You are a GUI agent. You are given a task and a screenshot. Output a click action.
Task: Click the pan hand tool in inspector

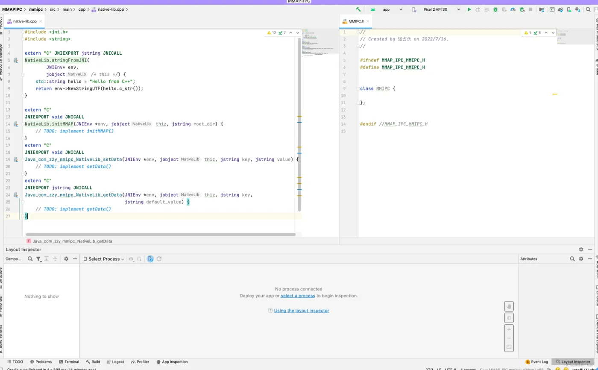click(509, 306)
